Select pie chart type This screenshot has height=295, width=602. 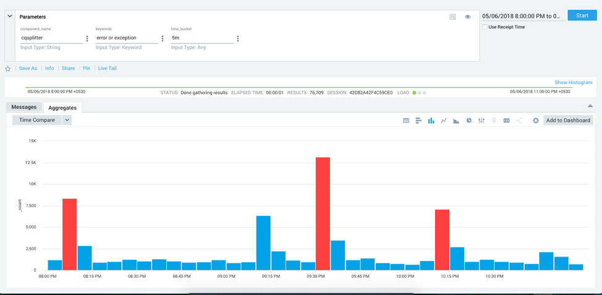coord(468,120)
